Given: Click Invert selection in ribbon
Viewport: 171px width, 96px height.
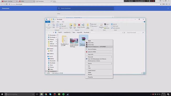Looking at the screenshot, I should 115,28.
